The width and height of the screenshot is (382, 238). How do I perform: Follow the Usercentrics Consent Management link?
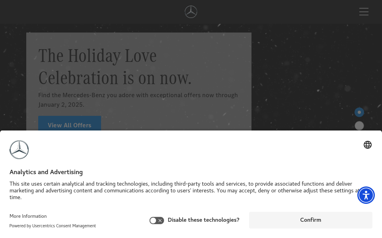[64, 226]
